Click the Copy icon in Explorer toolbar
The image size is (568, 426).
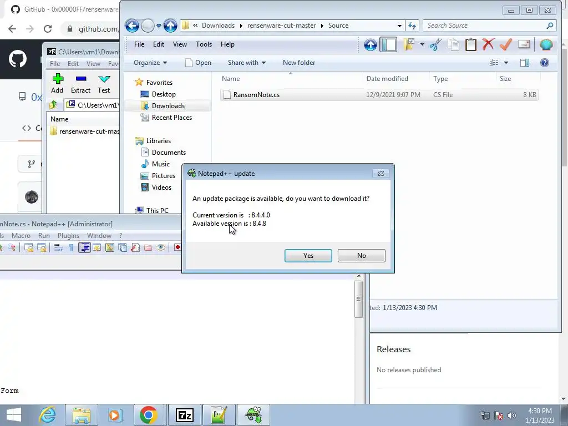[453, 44]
